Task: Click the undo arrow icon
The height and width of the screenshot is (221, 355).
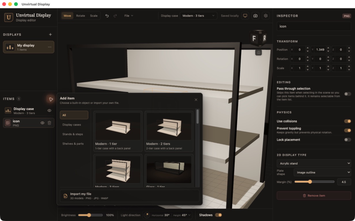Action: [107, 16]
